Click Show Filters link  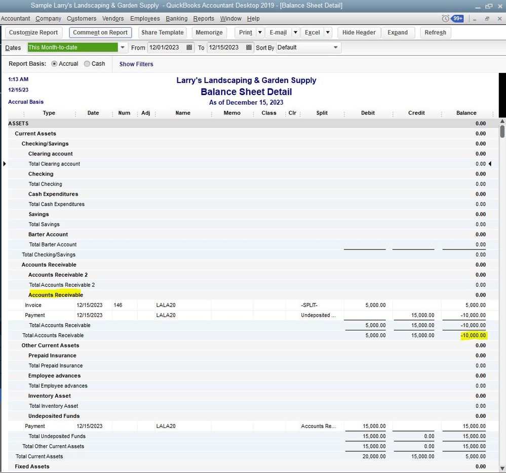point(136,64)
